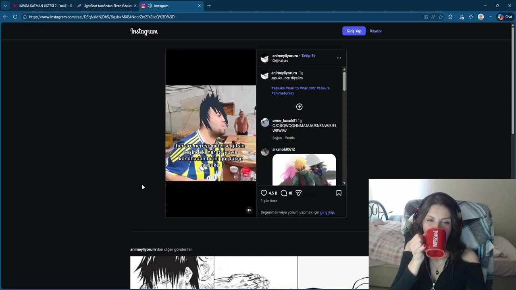Click the reel video to pause
516x290 pixels.
(x=210, y=133)
